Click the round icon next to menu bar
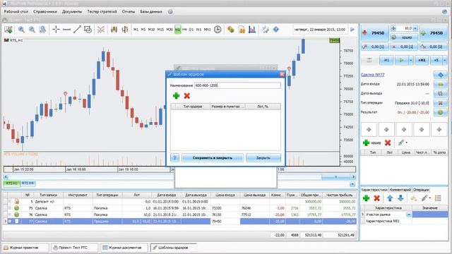 click(170, 12)
